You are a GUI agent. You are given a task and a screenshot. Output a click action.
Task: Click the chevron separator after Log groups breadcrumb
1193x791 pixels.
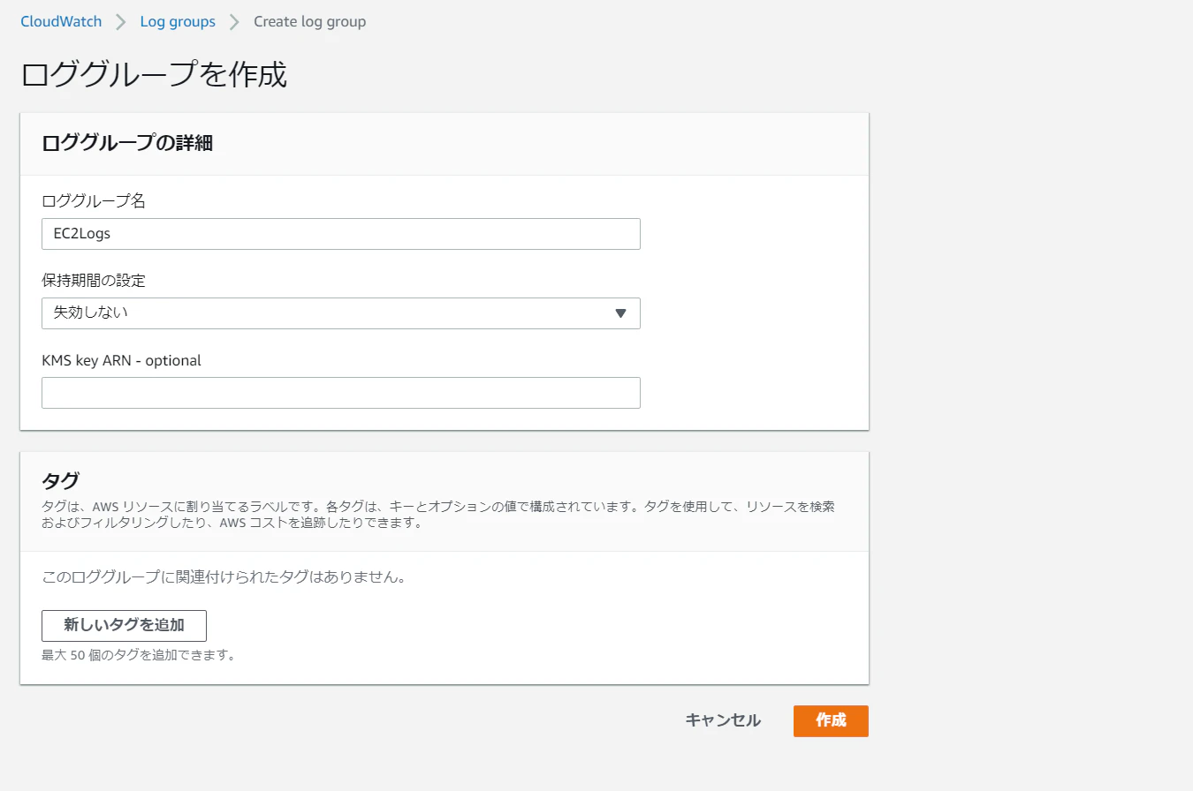click(234, 22)
